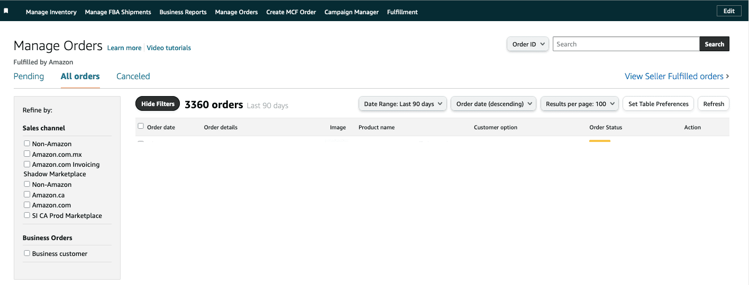Screen dimensions: 749x285
Task: Switch to the Pending tab
Action: click(x=29, y=77)
